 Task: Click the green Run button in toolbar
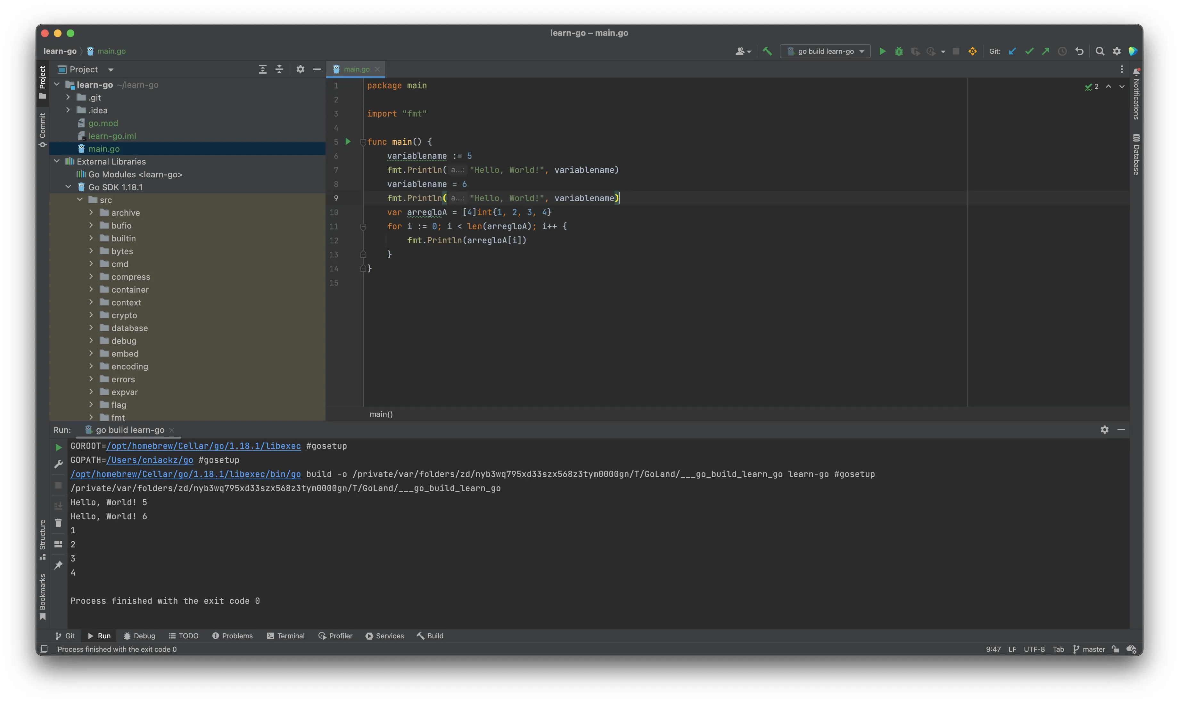coord(882,51)
